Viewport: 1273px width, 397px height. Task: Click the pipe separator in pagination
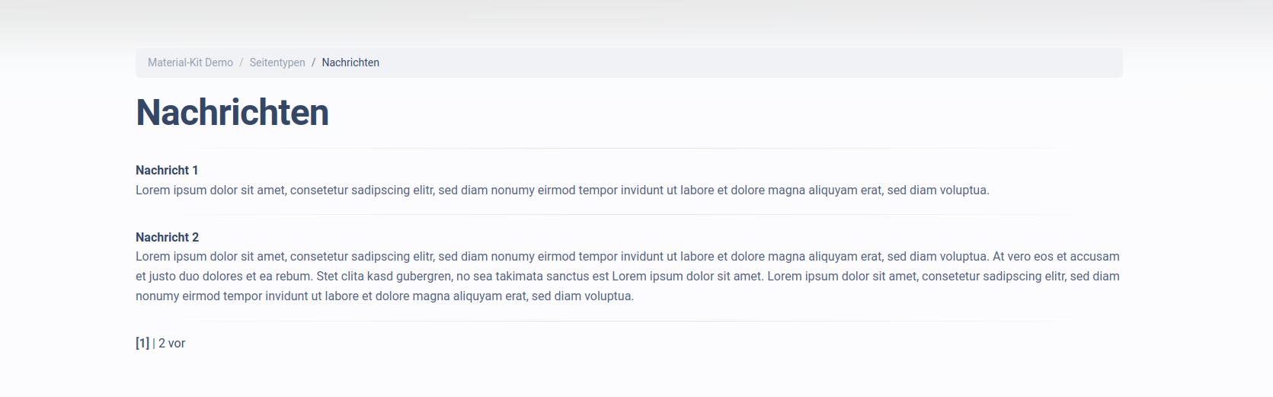tap(154, 344)
